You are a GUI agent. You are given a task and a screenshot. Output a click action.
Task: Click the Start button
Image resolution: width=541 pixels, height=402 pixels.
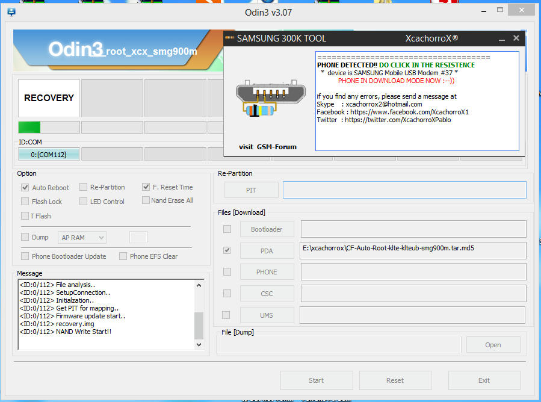[317, 380]
